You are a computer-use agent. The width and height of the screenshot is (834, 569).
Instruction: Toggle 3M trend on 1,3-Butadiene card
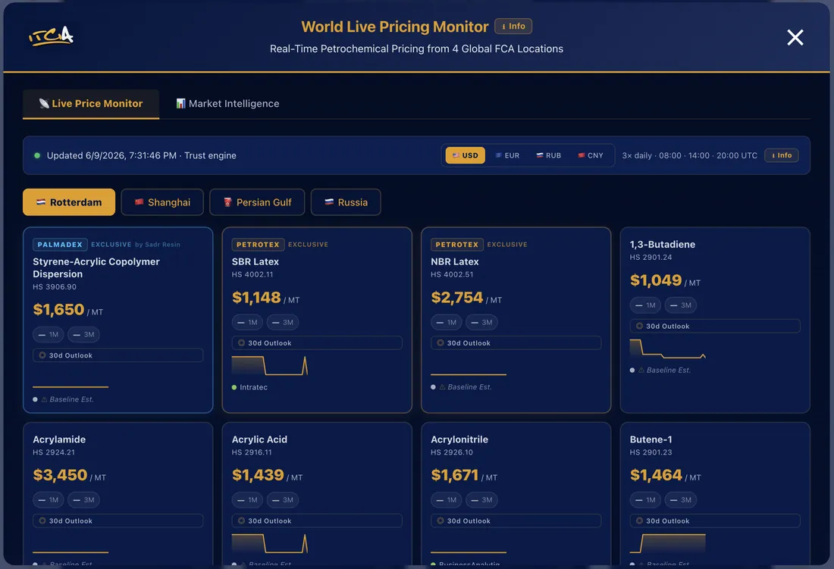click(x=680, y=305)
